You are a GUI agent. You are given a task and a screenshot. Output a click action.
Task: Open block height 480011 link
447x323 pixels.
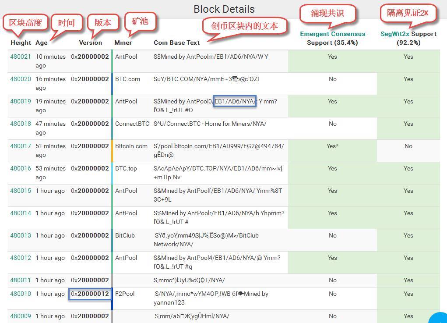[x=21, y=280]
